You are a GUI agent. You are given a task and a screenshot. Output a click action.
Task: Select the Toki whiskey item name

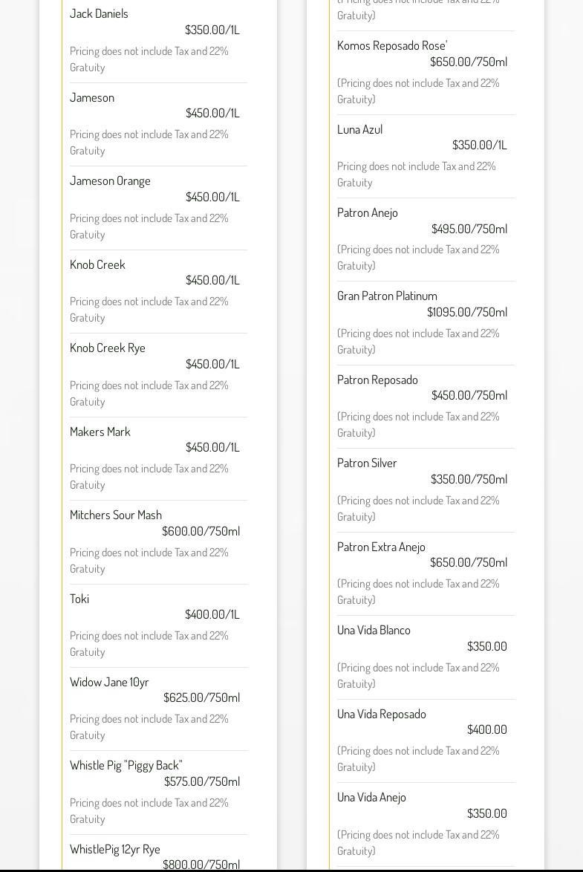[x=79, y=599]
